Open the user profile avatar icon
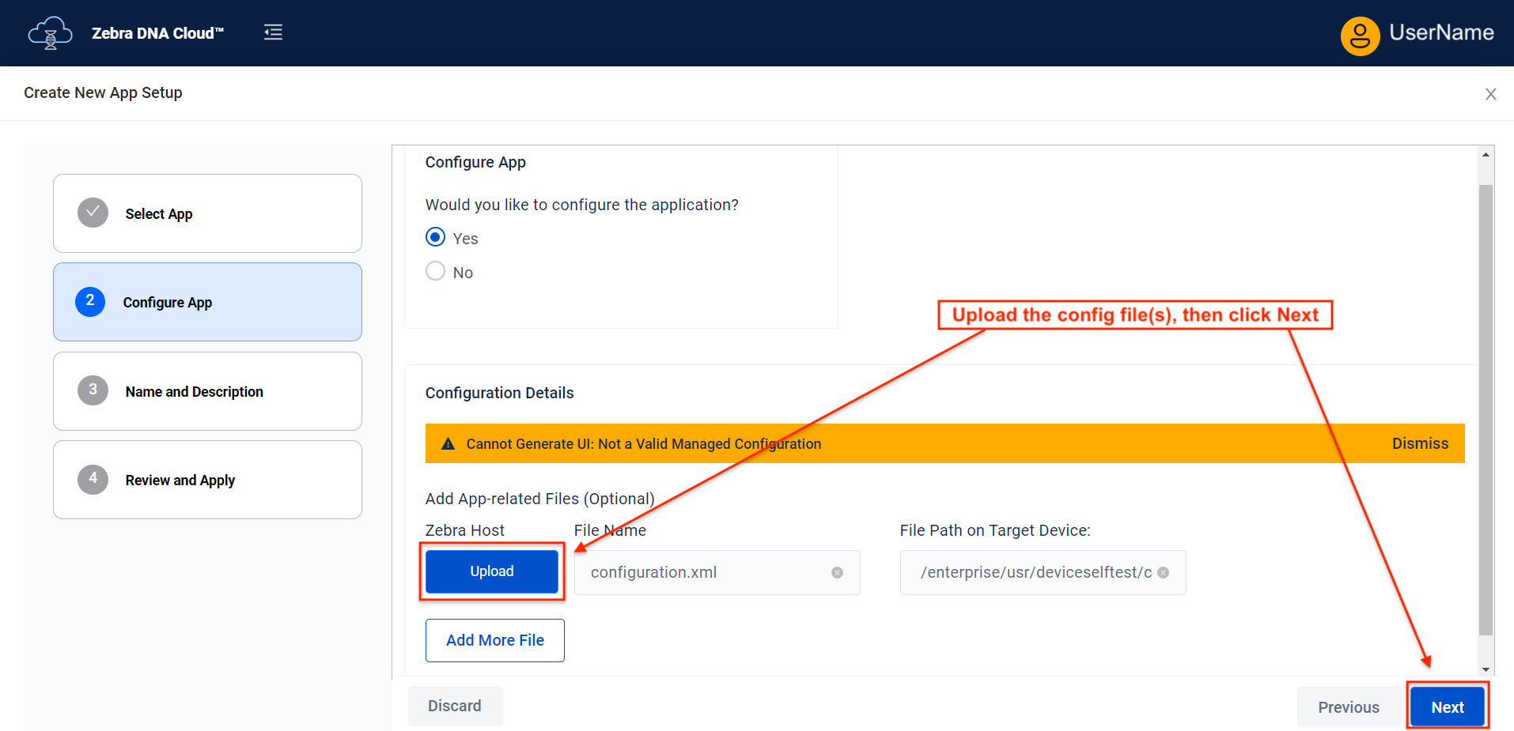The width and height of the screenshot is (1514, 731). [1360, 36]
